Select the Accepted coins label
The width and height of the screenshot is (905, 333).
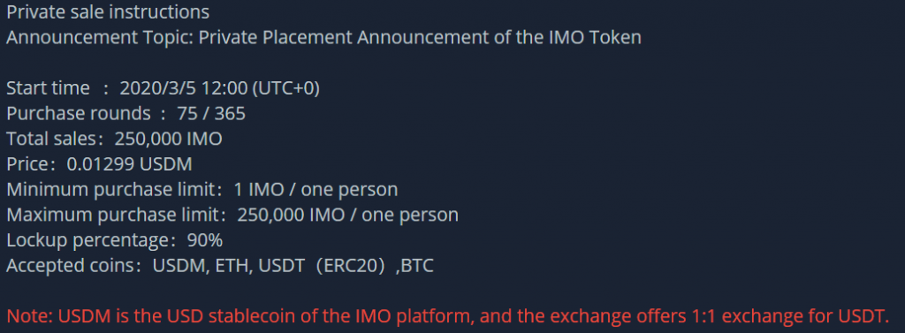pos(74,266)
